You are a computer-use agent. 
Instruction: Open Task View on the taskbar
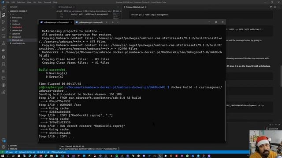pyautogui.click(x=13, y=156)
